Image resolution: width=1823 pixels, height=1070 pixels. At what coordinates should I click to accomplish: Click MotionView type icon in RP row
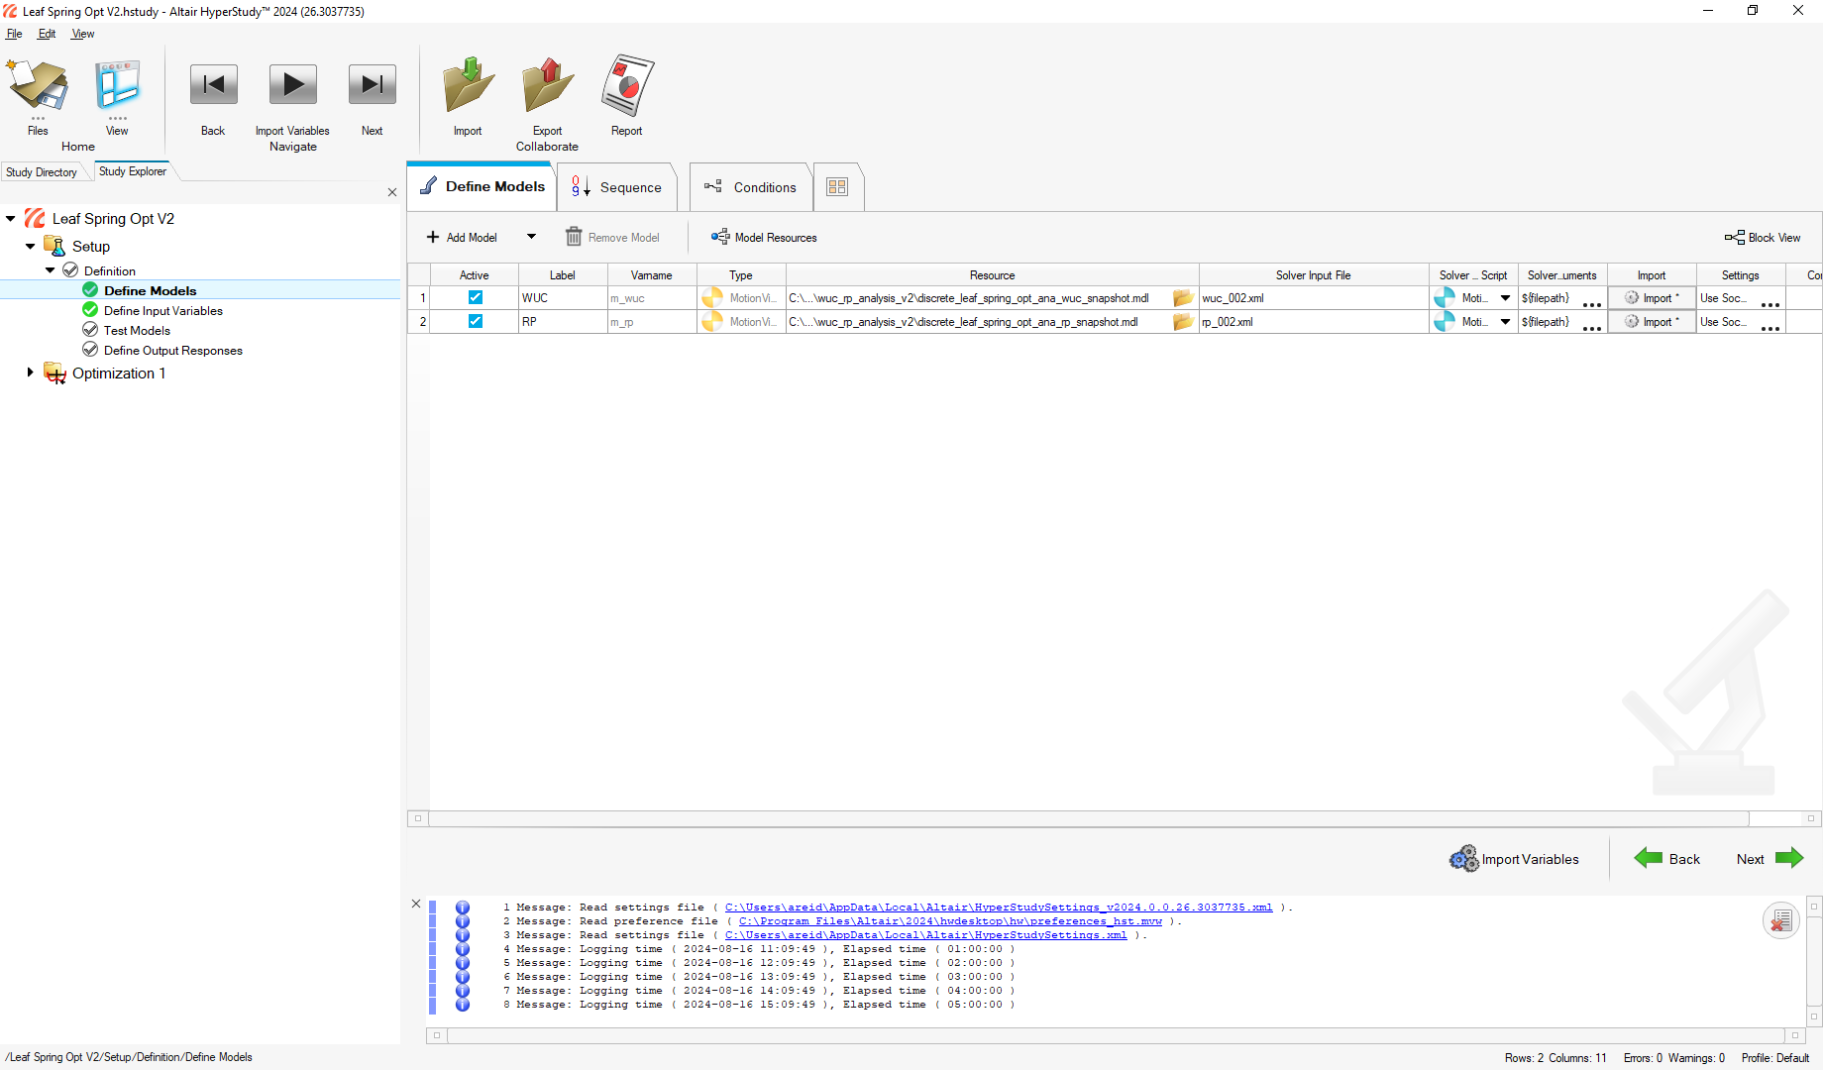click(x=711, y=322)
